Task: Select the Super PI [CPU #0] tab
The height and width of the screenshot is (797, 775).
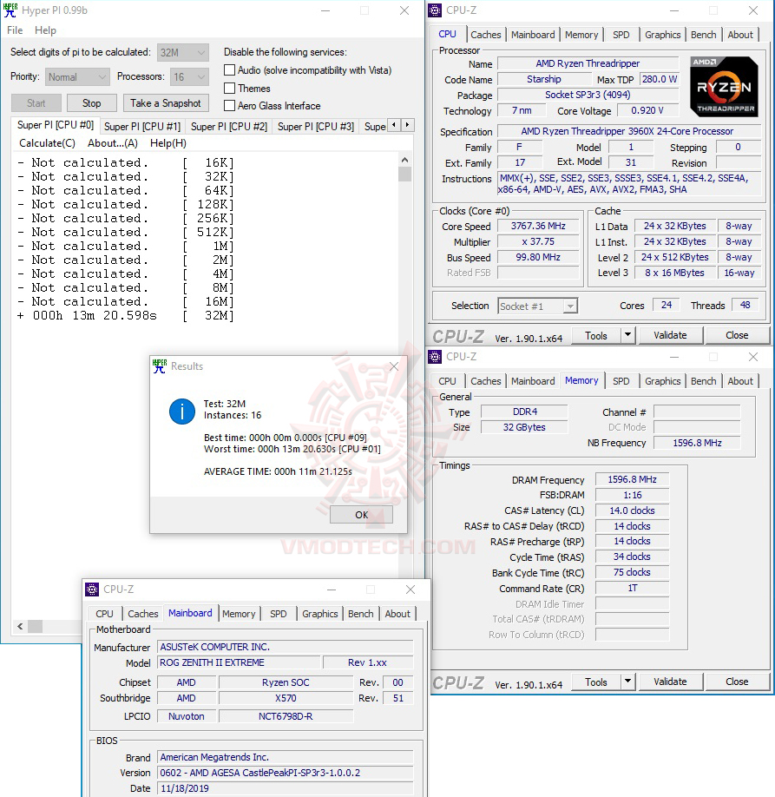Action: 56,125
